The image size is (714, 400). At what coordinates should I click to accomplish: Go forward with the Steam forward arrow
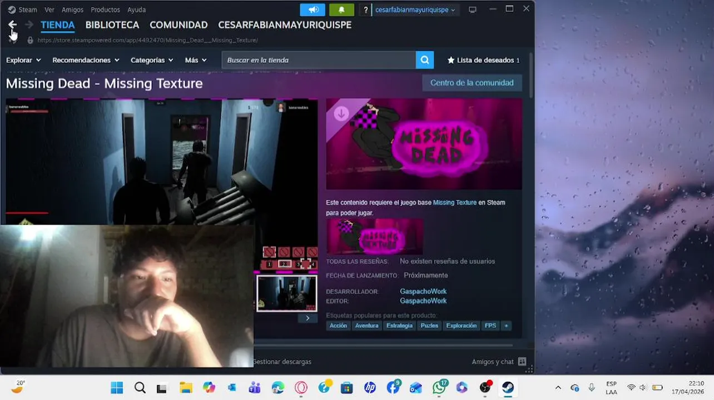point(29,24)
